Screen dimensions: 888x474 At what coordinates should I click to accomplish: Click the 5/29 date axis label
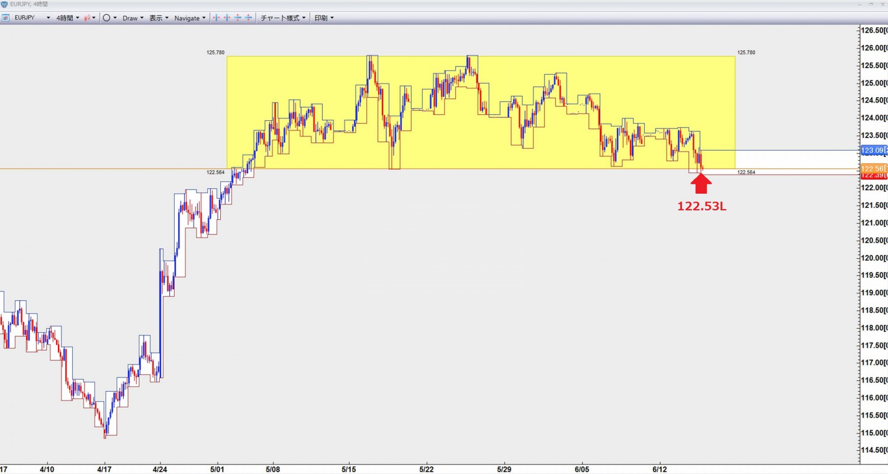[504, 469]
